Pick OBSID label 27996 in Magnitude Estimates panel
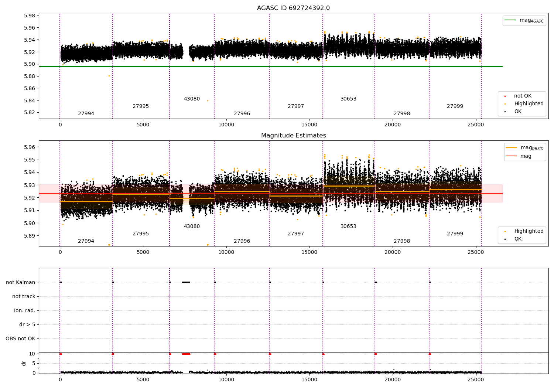 point(242,241)
